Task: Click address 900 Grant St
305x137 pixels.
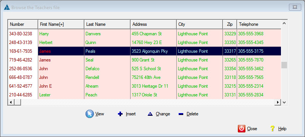Action: point(143,60)
